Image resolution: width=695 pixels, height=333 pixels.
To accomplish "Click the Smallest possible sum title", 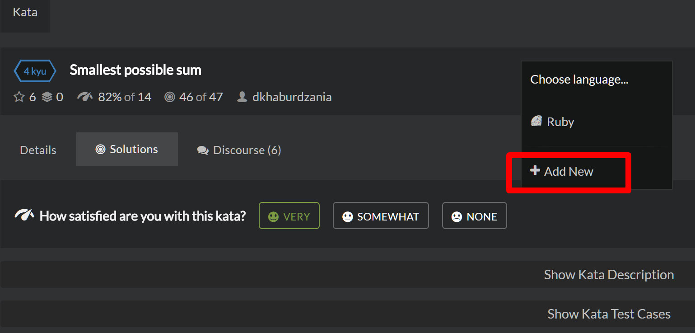I will coord(135,70).
